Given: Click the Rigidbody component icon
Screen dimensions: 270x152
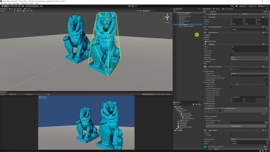Looking at the screenshot, I should click(x=205, y=44).
